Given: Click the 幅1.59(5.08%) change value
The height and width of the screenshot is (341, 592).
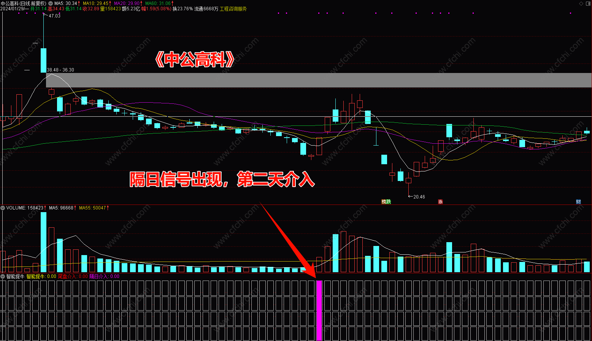Looking at the screenshot, I should (156, 9).
